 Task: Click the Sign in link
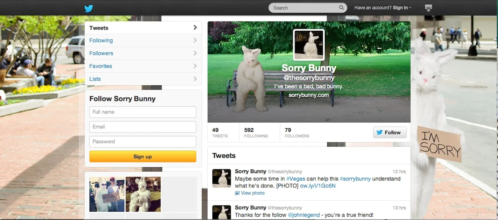[400, 8]
